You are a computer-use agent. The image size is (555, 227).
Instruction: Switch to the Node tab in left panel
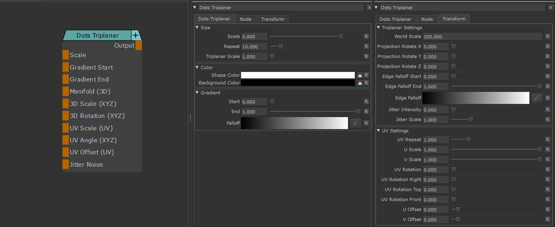(245, 19)
